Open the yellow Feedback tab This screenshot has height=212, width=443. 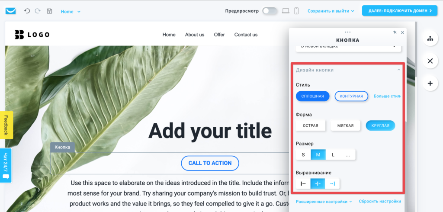point(6,125)
